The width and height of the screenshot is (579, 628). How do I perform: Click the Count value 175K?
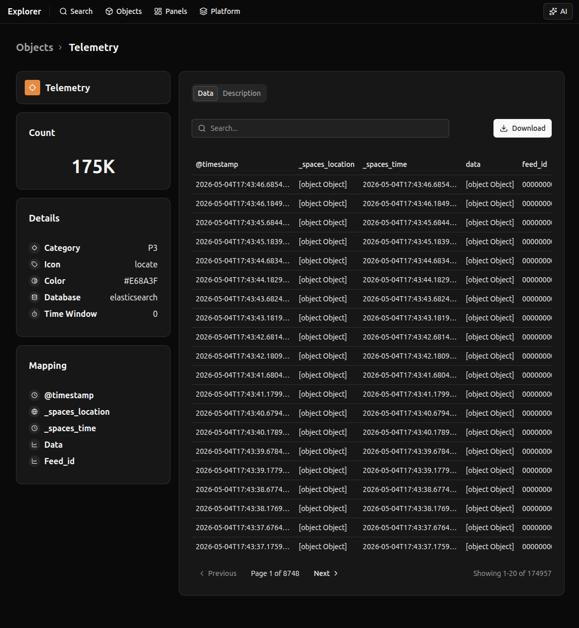[x=93, y=166]
